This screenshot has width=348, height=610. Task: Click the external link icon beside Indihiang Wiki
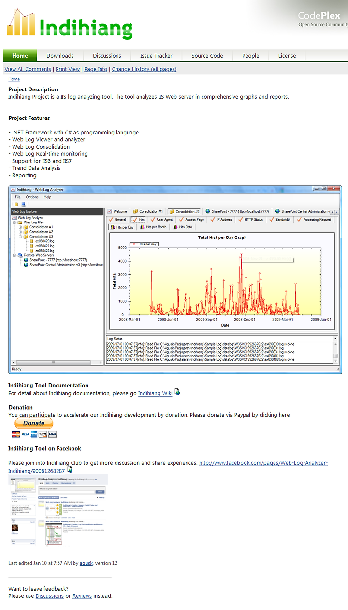click(x=177, y=392)
